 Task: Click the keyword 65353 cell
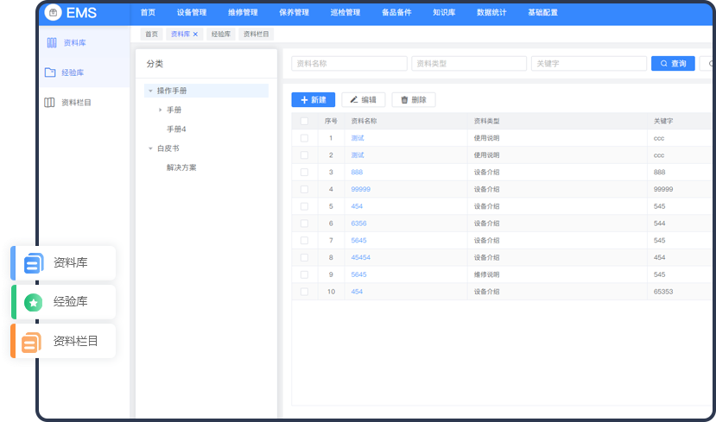coord(663,292)
